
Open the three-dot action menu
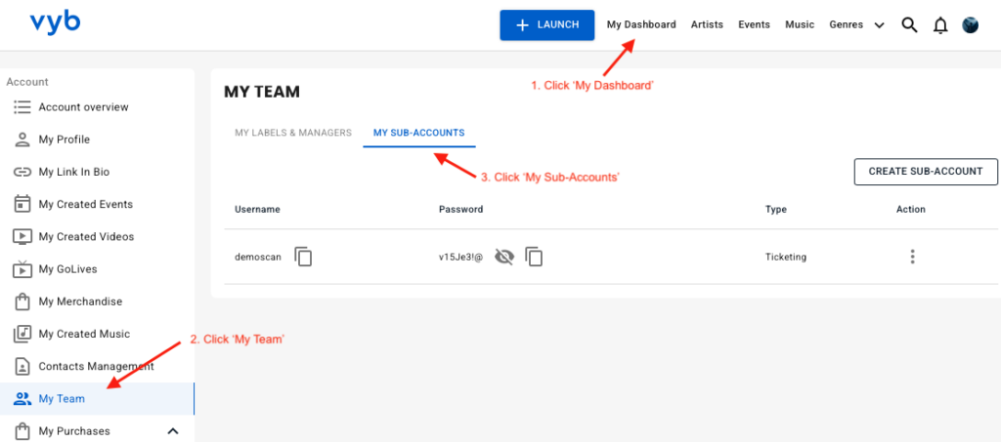(912, 257)
